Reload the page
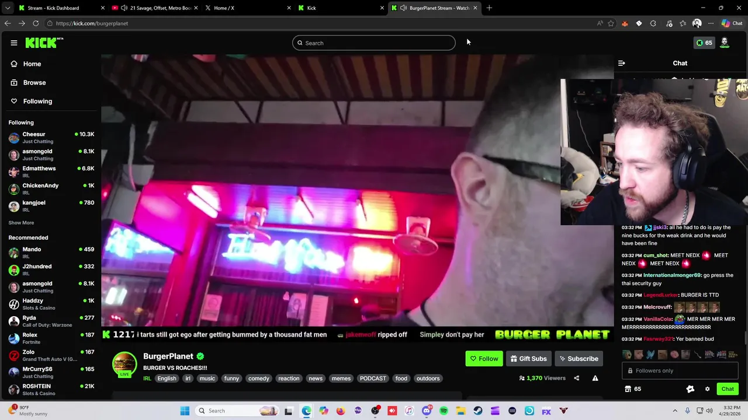 (36, 23)
